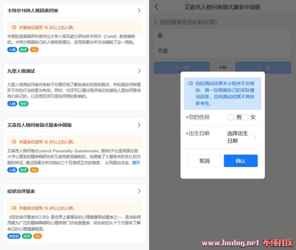296x250 pixels.
Task: Click the 展开 link to read more
Action: [x=136, y=163]
